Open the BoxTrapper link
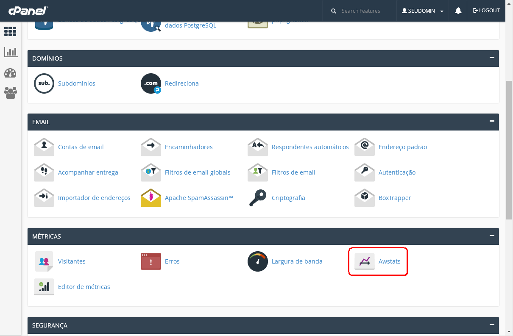The image size is (513, 336). (x=395, y=198)
